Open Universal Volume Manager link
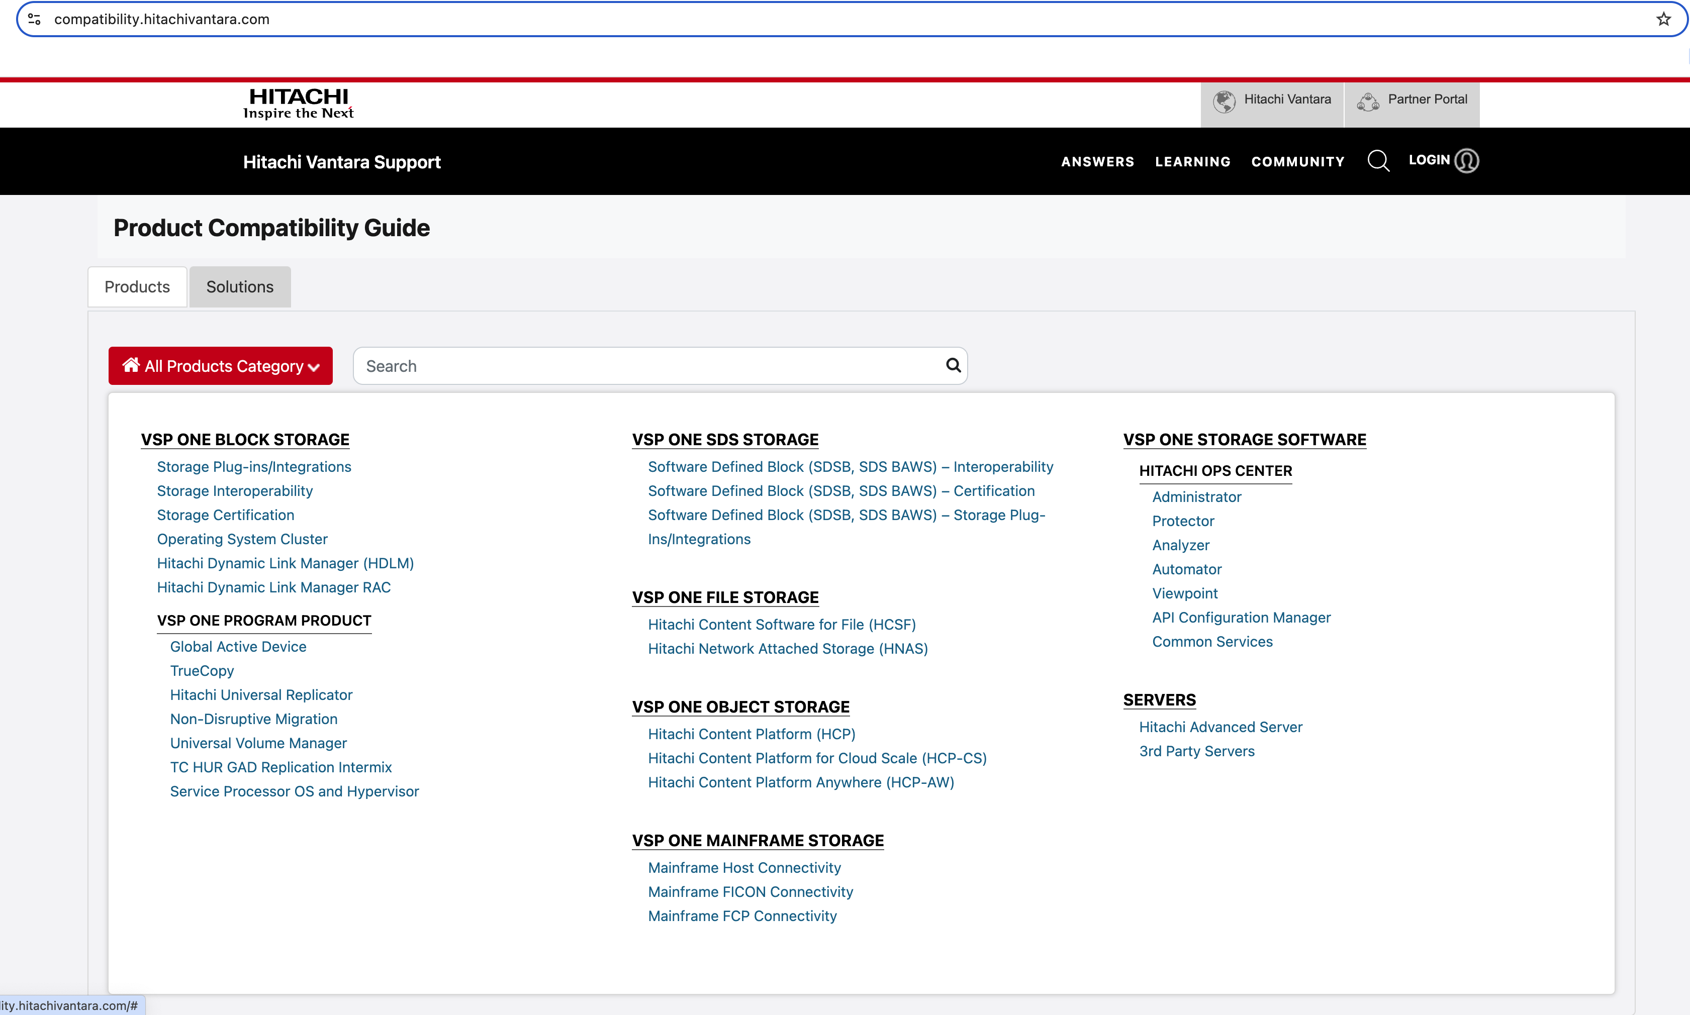Screen dimensions: 1690x1015 pos(258,743)
